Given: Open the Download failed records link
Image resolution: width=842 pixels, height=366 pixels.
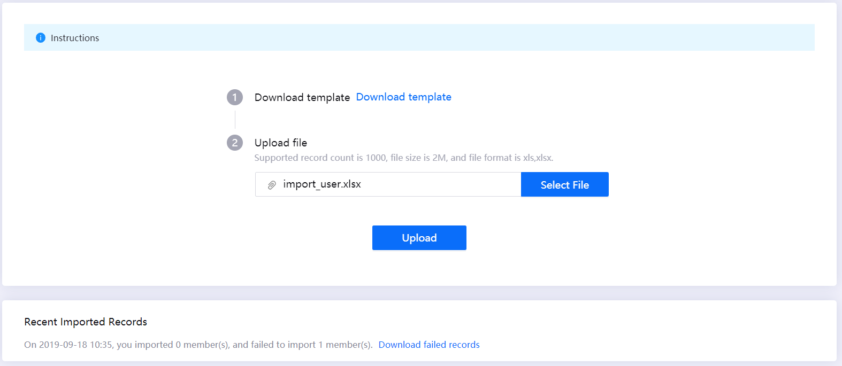Looking at the screenshot, I should pos(429,345).
